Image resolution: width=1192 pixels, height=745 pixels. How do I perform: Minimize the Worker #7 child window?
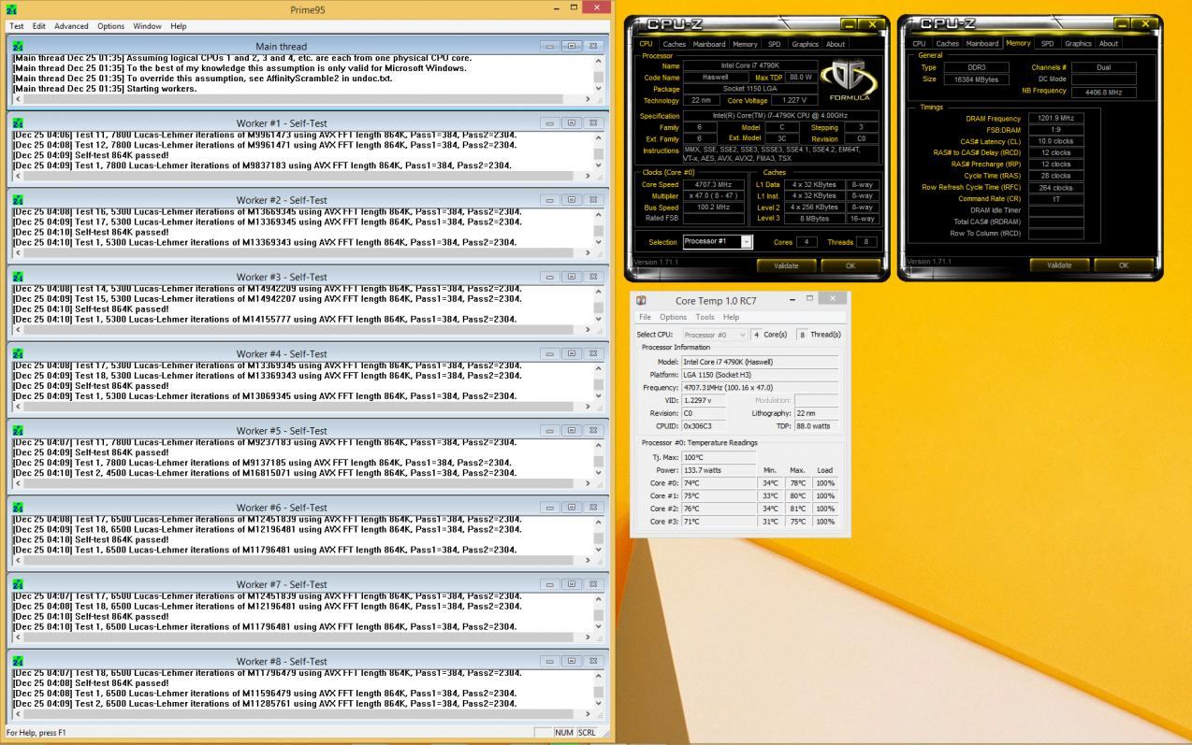pos(550,584)
